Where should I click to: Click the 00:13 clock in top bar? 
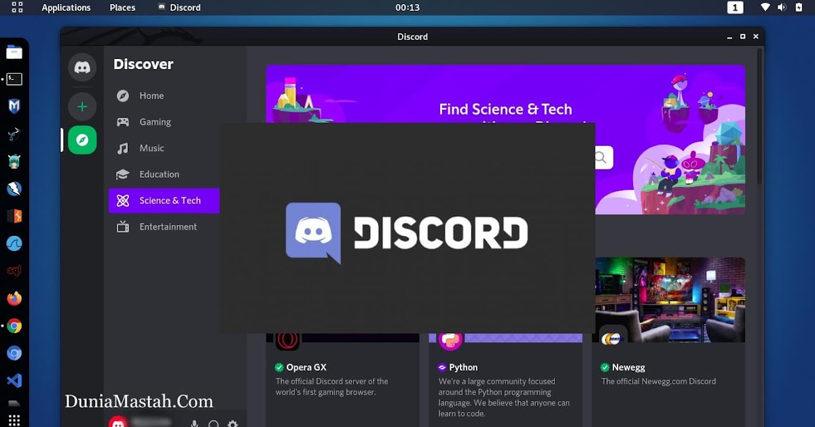click(407, 7)
